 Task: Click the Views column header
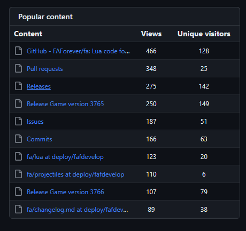151,34
